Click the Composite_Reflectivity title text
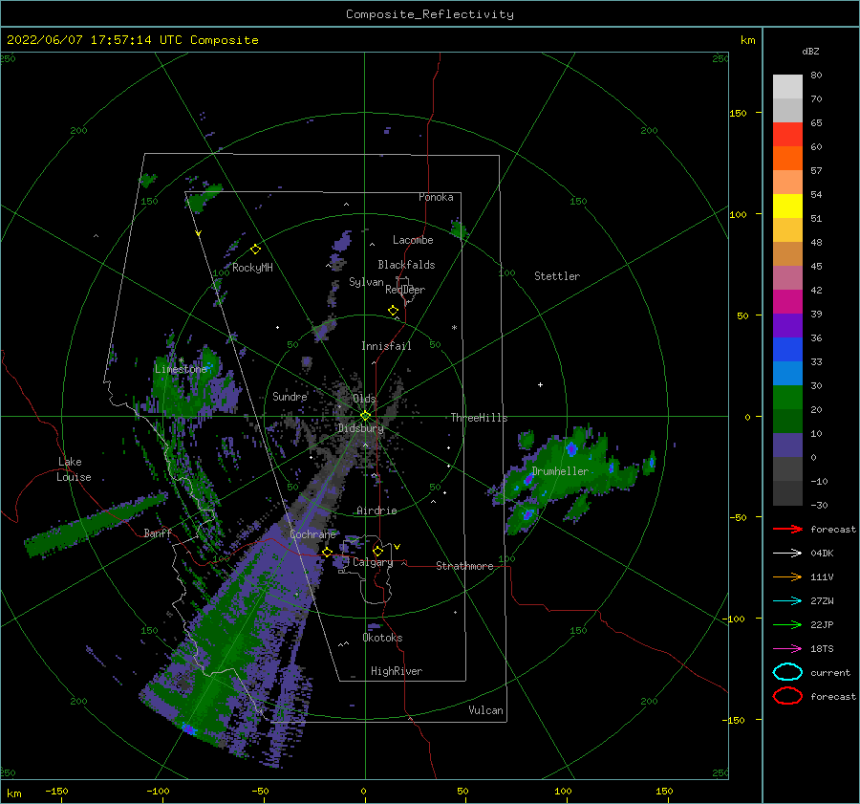Screen dimensions: 860x804 430,14
